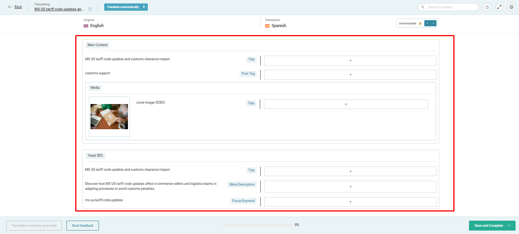Viewport: 519px width, 234px height.
Task: Open post in new tab via external-link icon
Action: coord(90,9)
